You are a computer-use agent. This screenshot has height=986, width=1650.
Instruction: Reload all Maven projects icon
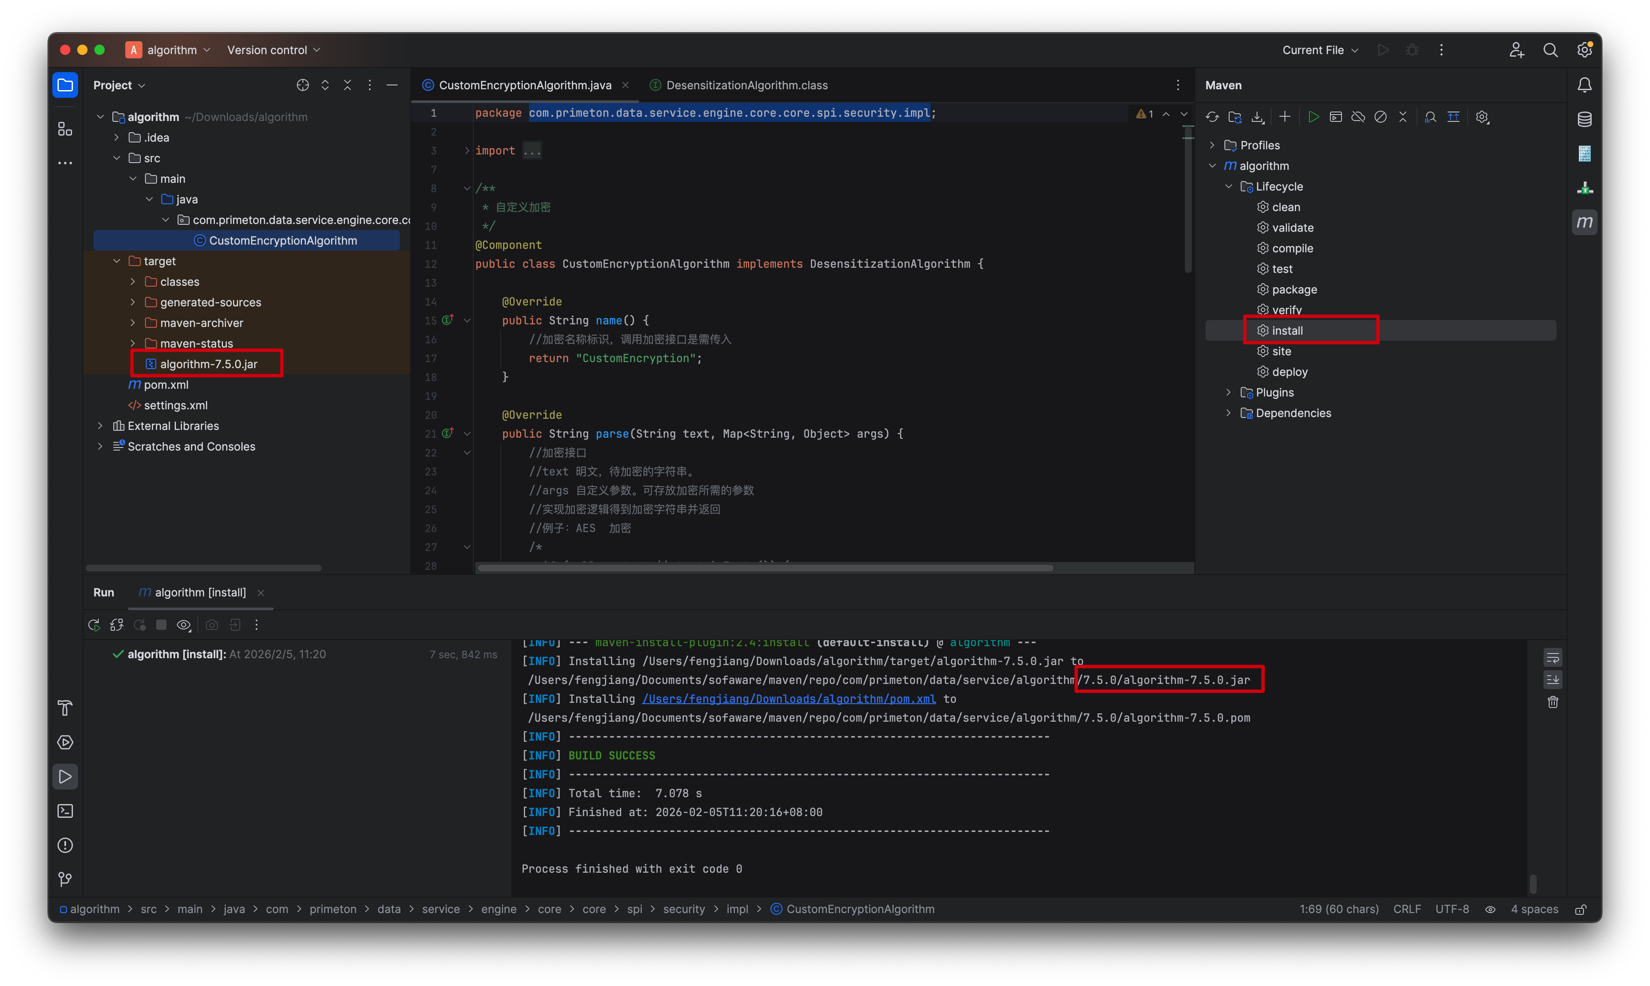click(1212, 117)
